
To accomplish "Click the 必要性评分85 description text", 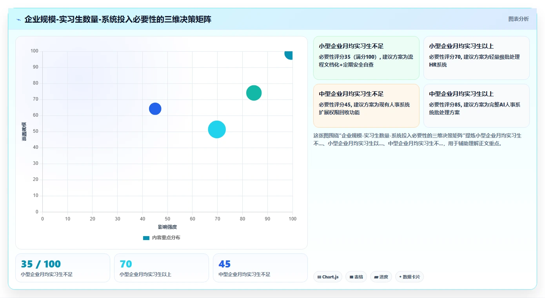I will click(x=474, y=108).
